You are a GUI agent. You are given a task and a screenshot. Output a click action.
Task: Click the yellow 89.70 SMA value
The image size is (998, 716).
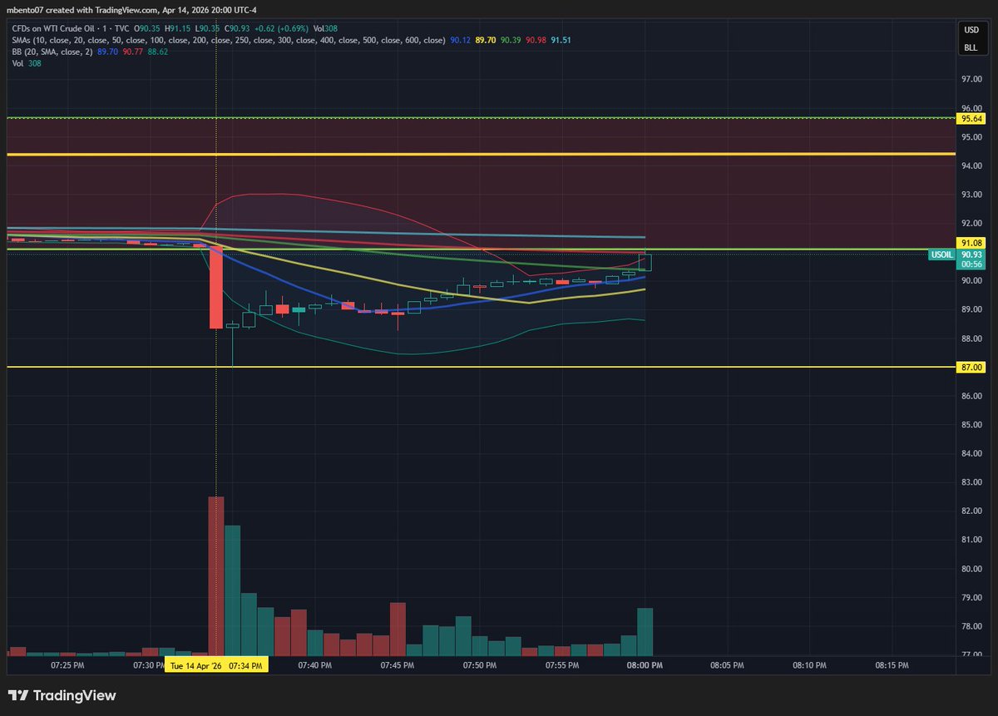[485, 40]
